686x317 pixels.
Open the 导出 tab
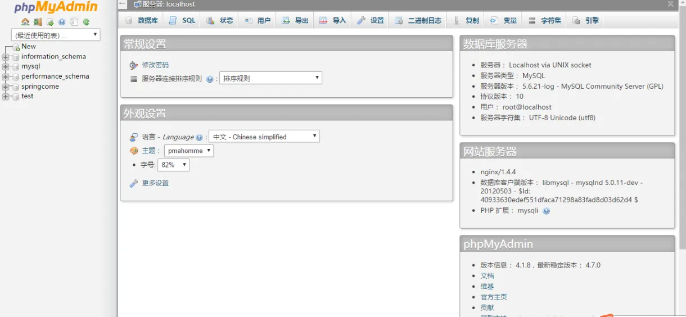coord(295,20)
